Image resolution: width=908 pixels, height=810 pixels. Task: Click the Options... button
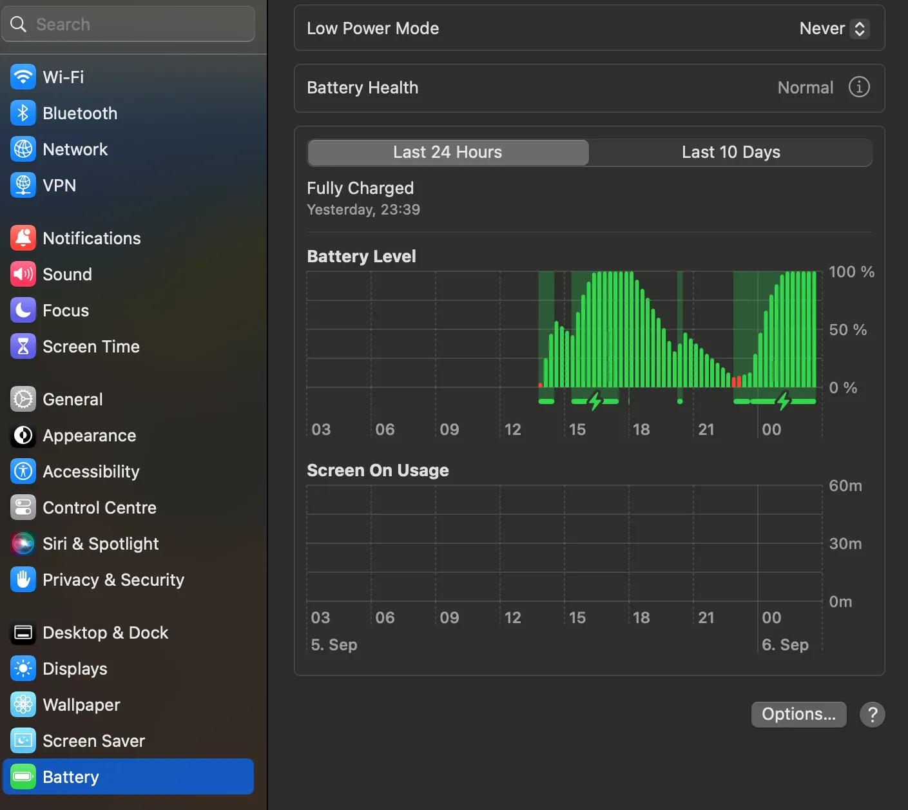(798, 715)
